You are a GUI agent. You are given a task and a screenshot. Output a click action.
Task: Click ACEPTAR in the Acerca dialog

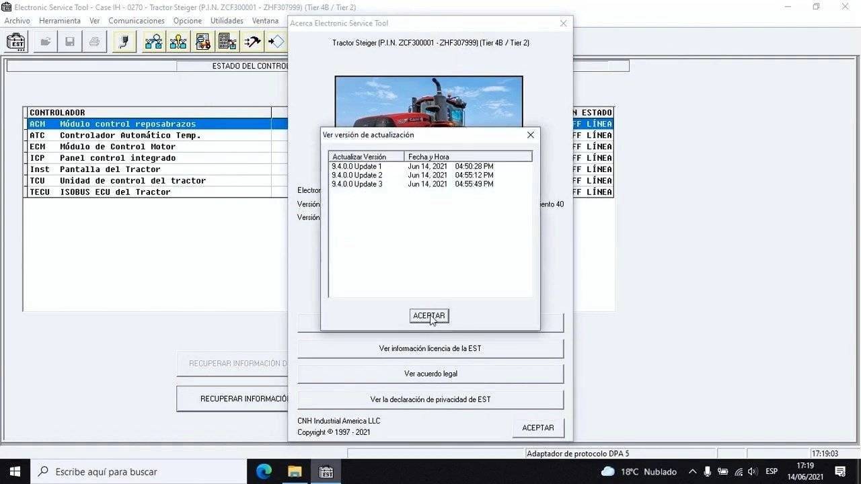click(538, 428)
